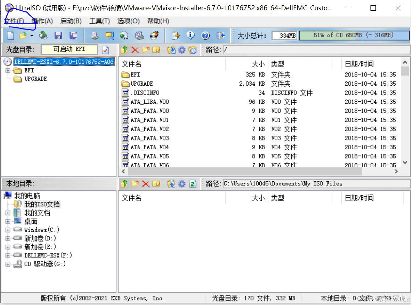Click the New image file icon
This screenshot has height=305, width=411.
coord(11,36)
